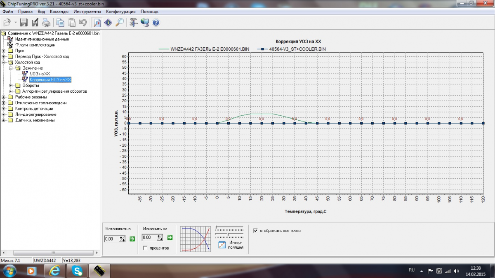Apply the Изменить на value with green arrow

(170, 237)
